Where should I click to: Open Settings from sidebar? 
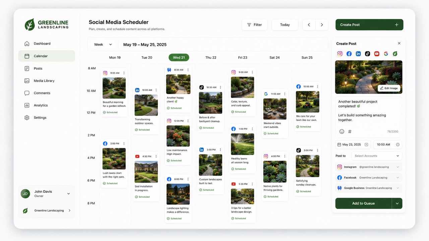[x=47, y=117]
